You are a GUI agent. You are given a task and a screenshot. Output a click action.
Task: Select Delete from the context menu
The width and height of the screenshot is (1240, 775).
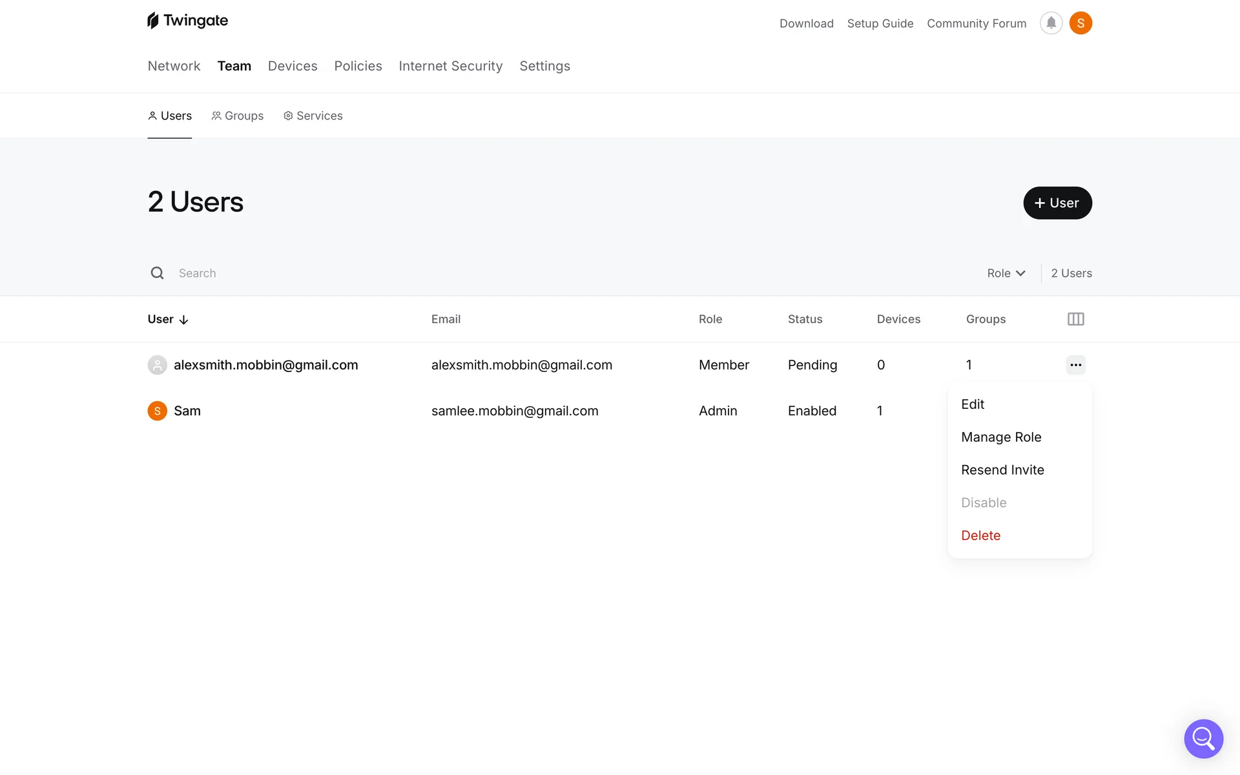[x=980, y=535]
